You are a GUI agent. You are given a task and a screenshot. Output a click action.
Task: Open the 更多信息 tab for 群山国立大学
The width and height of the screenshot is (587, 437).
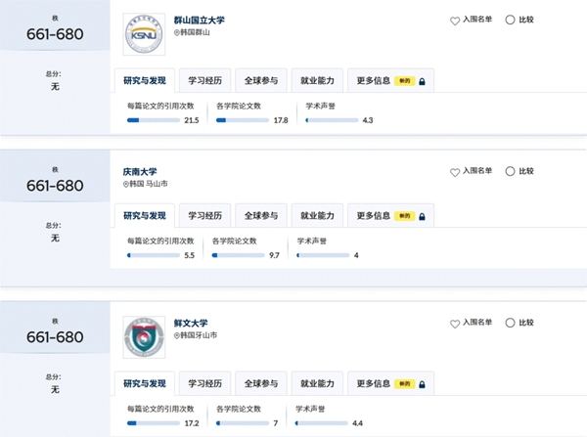click(390, 80)
